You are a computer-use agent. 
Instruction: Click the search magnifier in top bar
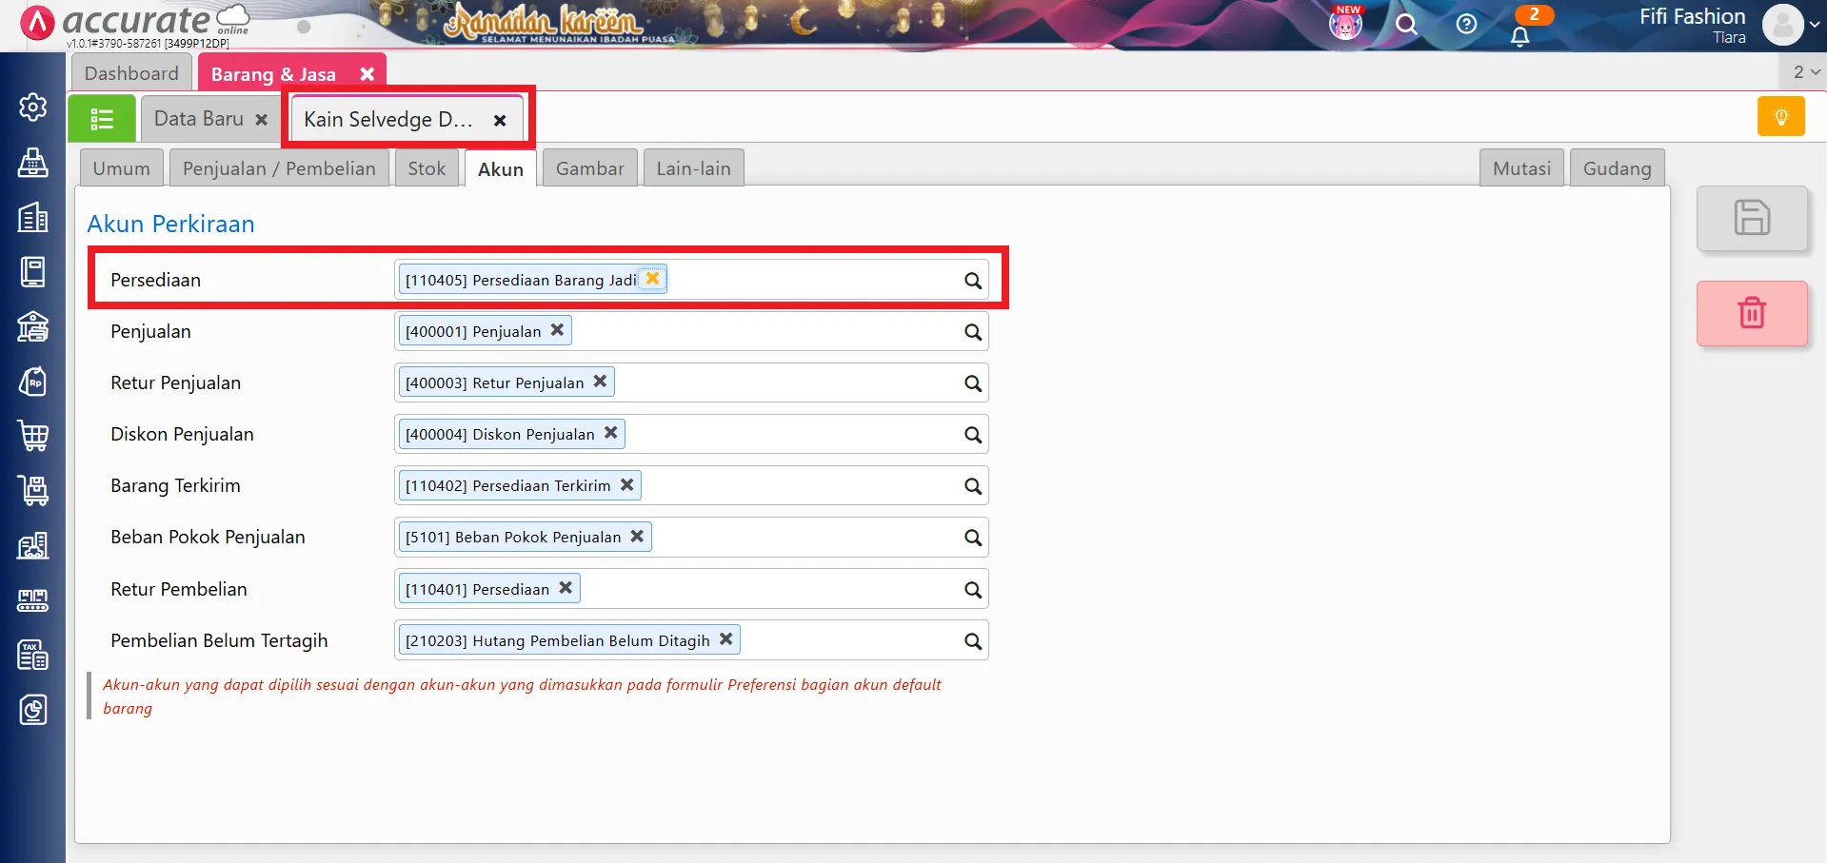tap(1406, 25)
